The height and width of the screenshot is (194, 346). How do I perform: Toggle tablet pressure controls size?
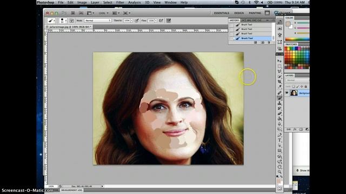pyautogui.click(x=169, y=20)
